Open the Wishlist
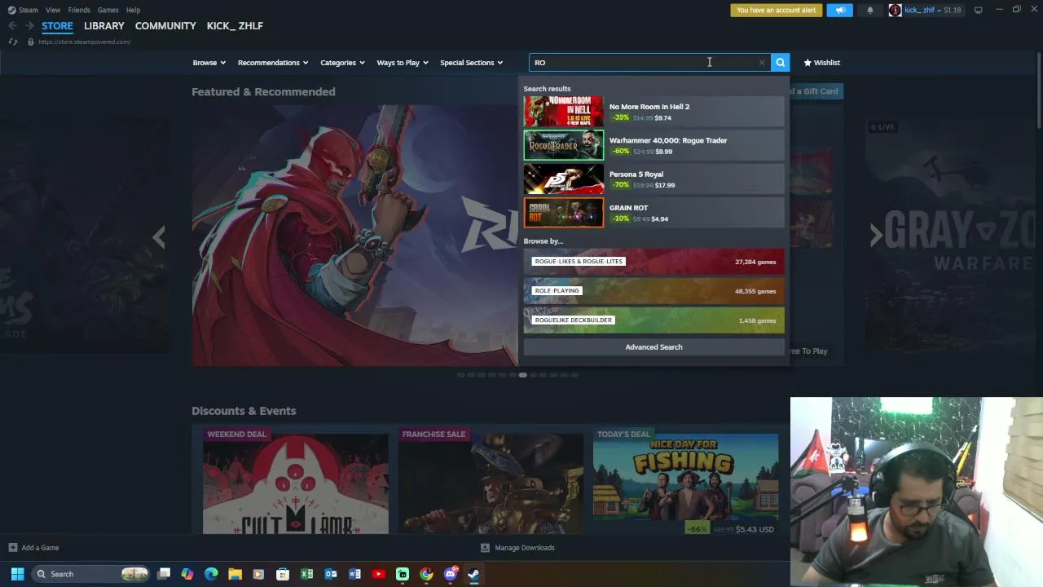 pyautogui.click(x=821, y=63)
